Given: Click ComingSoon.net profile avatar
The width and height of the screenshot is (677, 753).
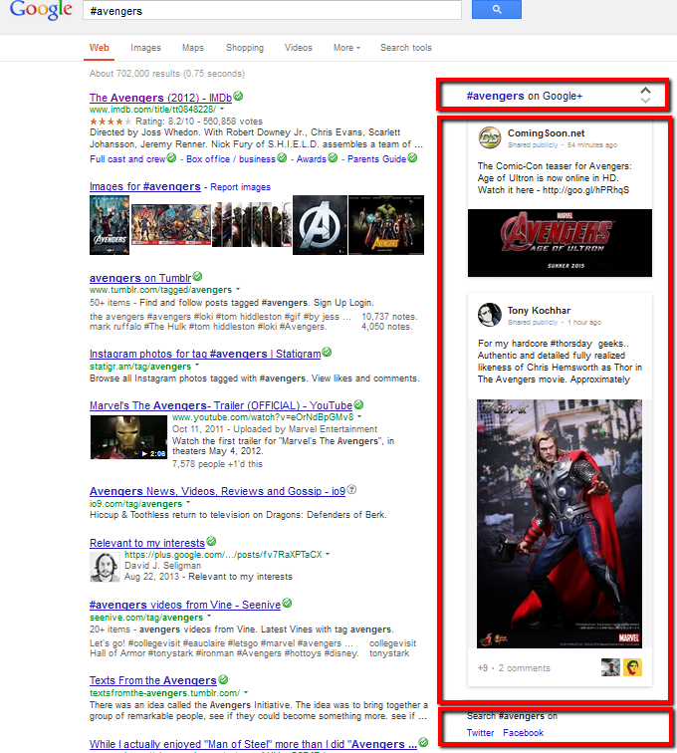Looking at the screenshot, I should [x=489, y=137].
